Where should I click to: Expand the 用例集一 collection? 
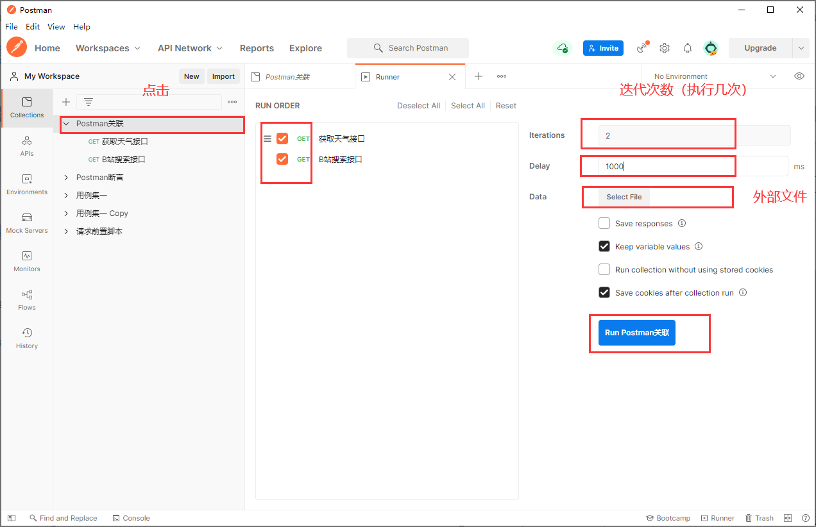pyautogui.click(x=66, y=196)
